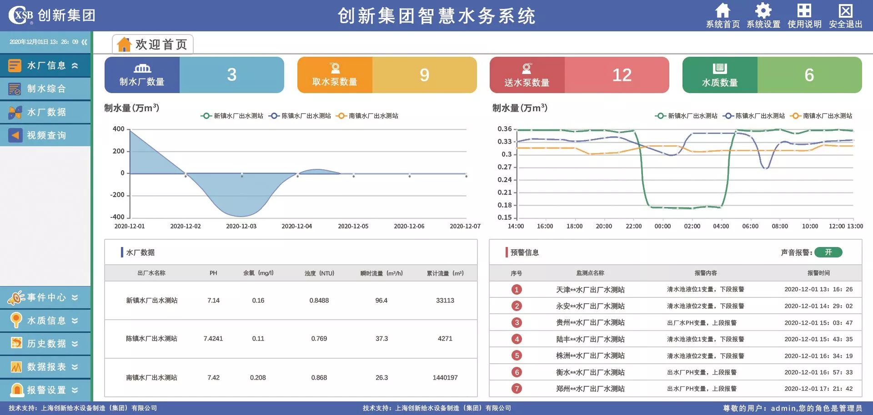Screen dimensions: 873x415
Task: Click 水厂信息 sidebar icon
Action: tap(15, 65)
